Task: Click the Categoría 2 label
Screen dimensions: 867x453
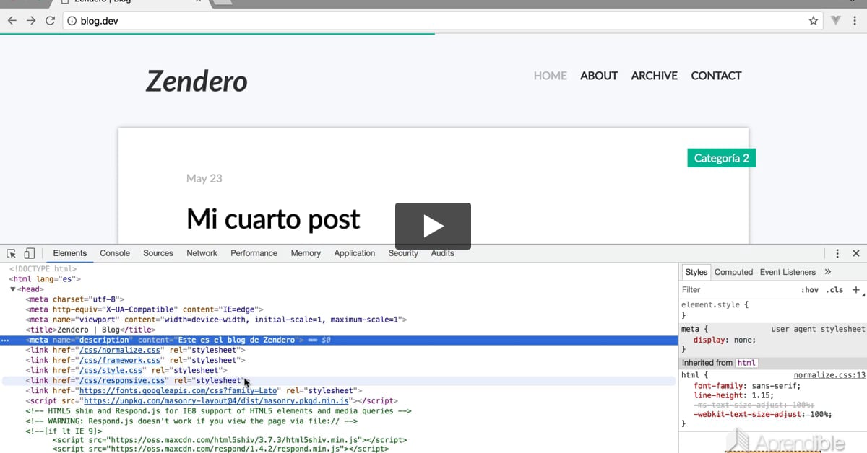Action: (x=721, y=158)
